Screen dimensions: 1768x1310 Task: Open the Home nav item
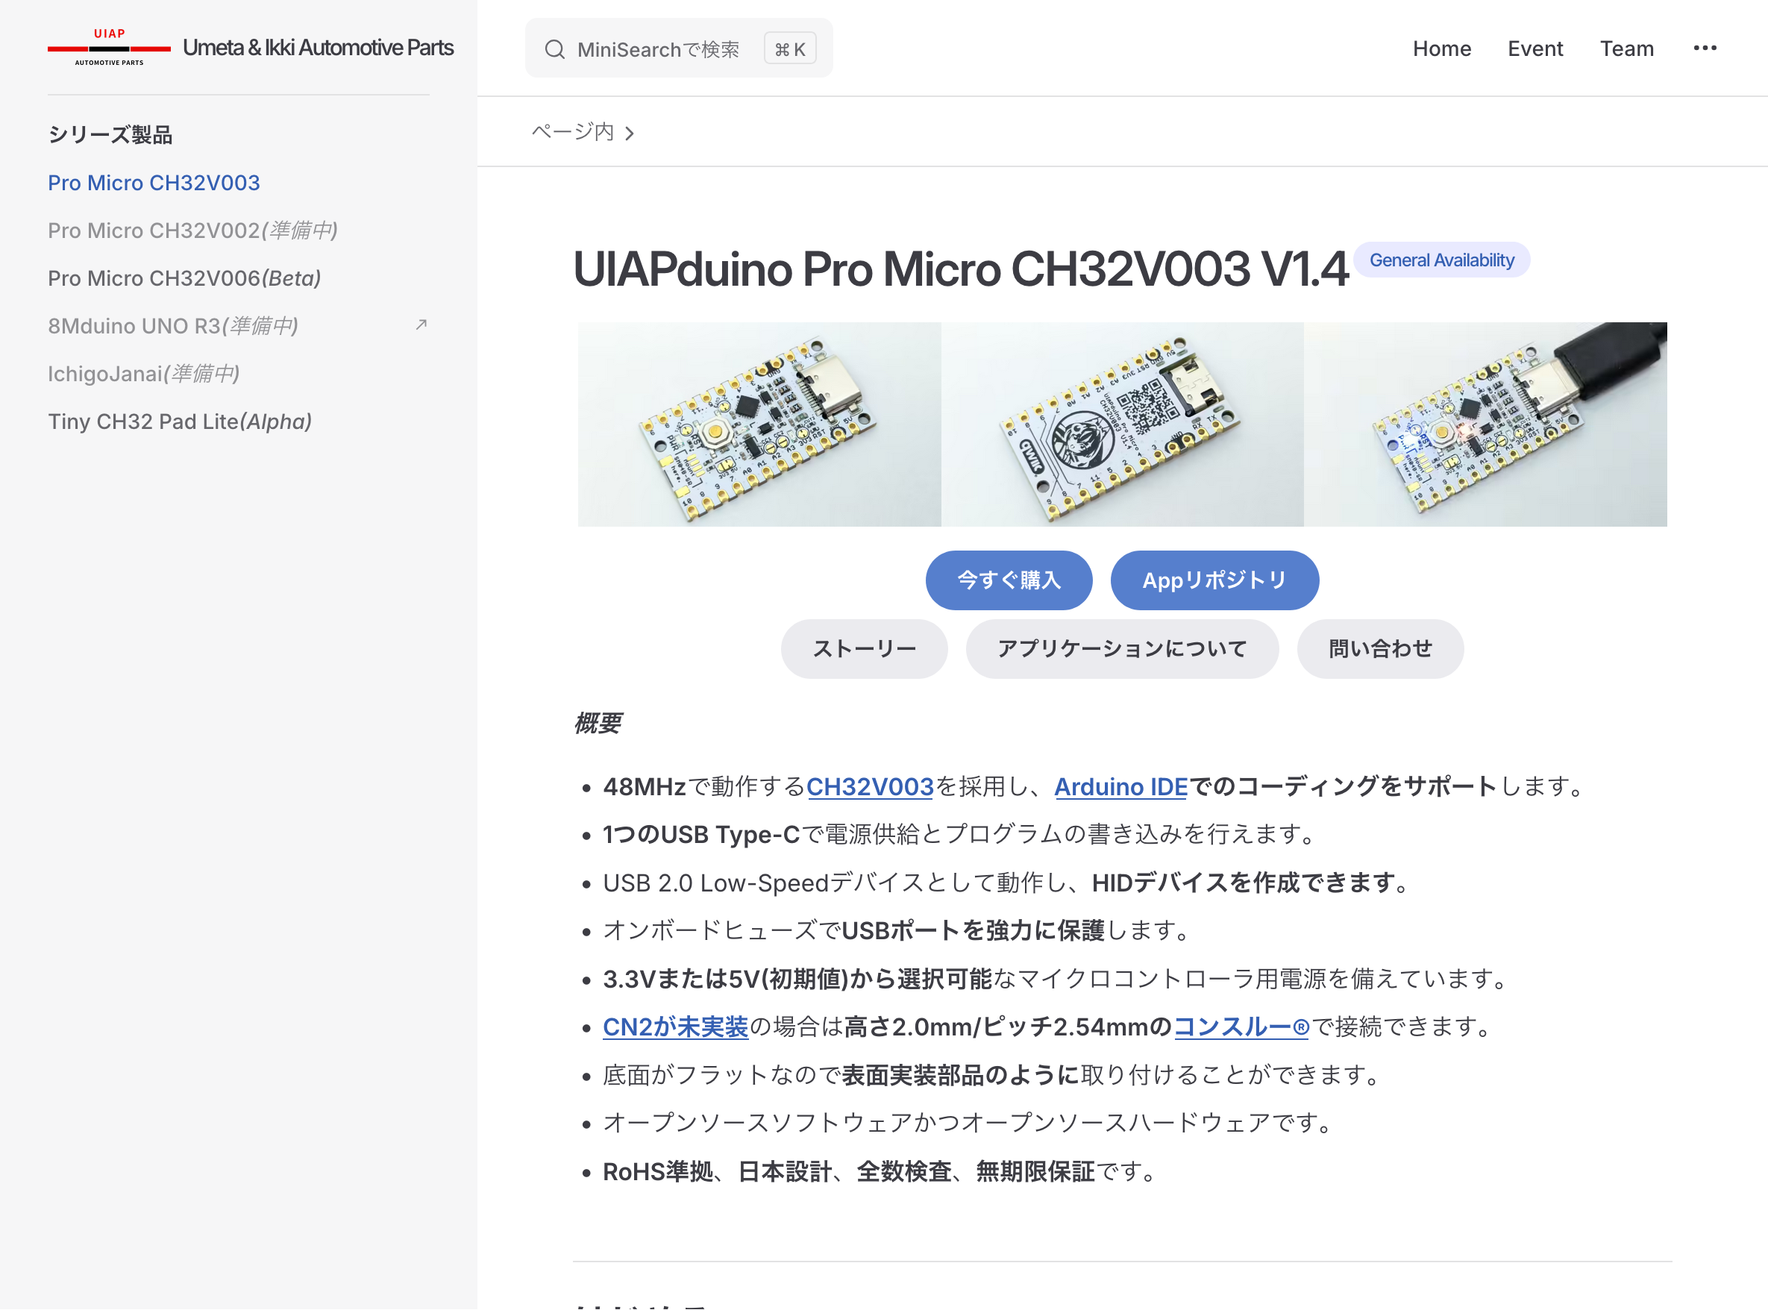pos(1441,48)
